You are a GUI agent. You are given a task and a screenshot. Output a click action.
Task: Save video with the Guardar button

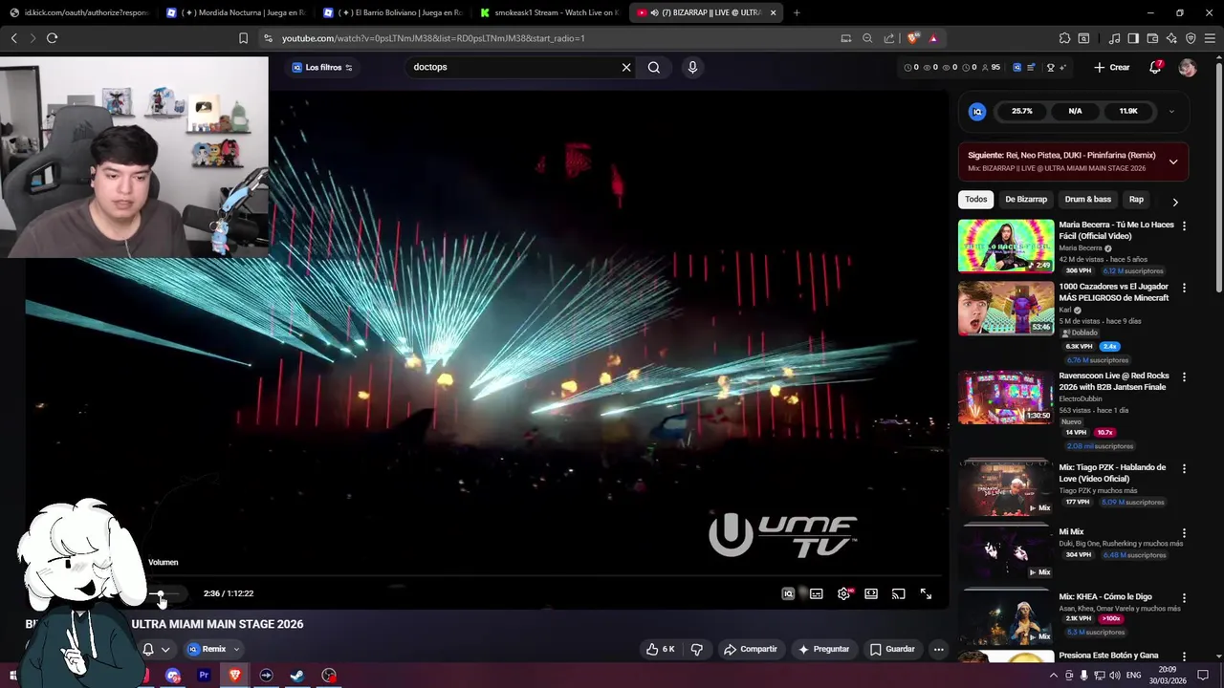pos(892,649)
